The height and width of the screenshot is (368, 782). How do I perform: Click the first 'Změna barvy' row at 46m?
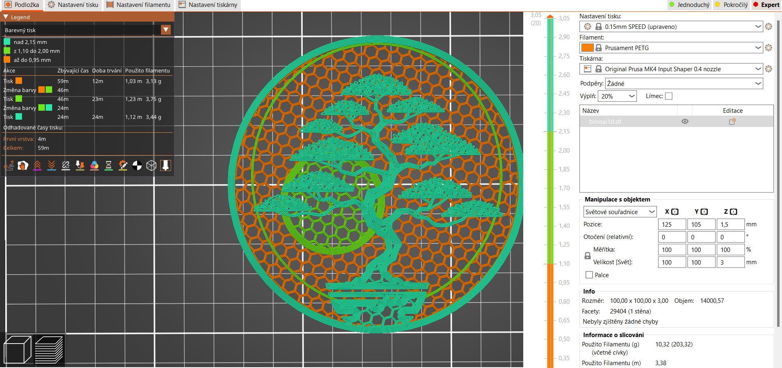point(87,90)
